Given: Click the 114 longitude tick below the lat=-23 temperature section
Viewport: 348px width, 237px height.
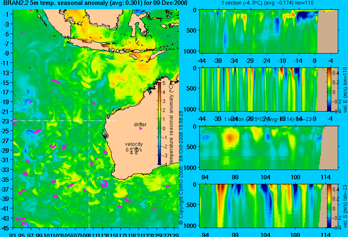Looking at the screenshot, I should click(x=325, y=177).
